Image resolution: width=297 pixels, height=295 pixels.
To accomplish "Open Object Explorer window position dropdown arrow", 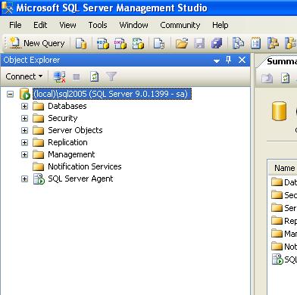I will 217,61.
